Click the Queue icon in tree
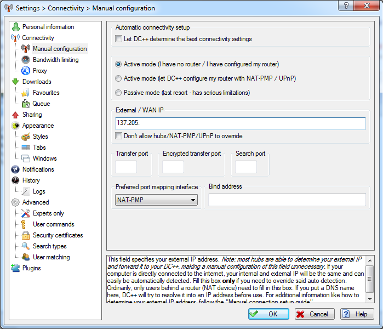 point(26,104)
